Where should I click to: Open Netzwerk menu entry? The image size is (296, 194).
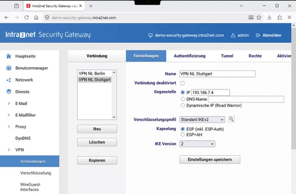[x=24, y=80]
